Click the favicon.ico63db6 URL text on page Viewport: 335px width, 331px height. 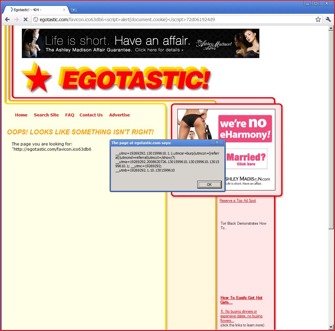[52, 149]
